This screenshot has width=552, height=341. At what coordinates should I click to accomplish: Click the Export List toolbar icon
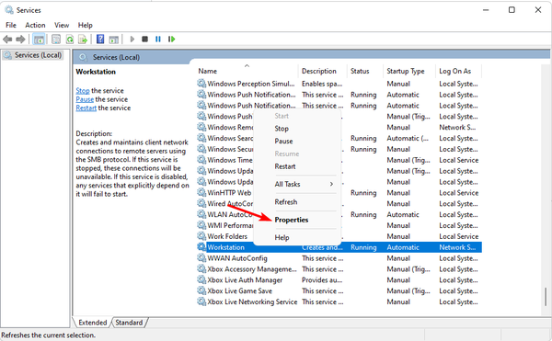[x=83, y=39]
